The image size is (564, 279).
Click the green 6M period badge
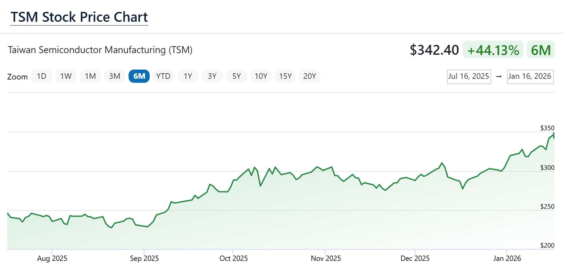pos(541,50)
